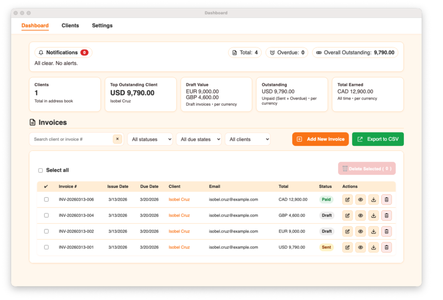This screenshot has width=443, height=300.
Task: Enable the Select all checkbox
Action: pyautogui.click(x=40, y=170)
